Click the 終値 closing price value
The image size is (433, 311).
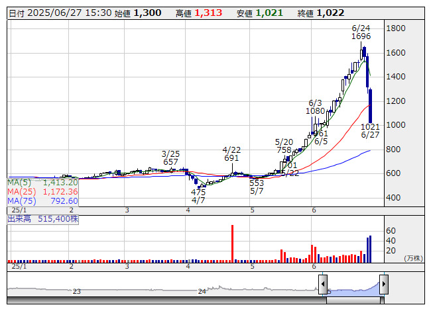click(x=330, y=13)
